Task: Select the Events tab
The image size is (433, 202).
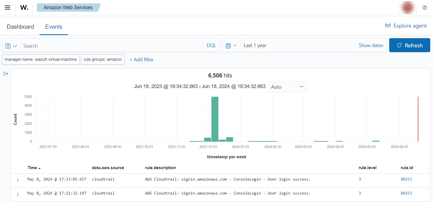Action: click(54, 27)
